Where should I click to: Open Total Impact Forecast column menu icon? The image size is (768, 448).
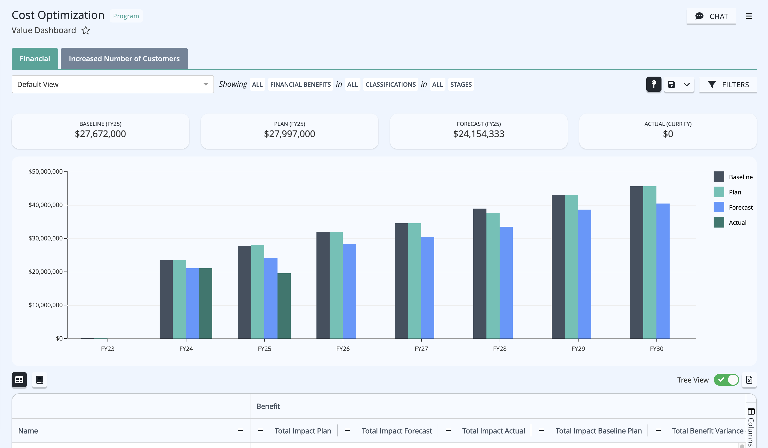tap(347, 431)
